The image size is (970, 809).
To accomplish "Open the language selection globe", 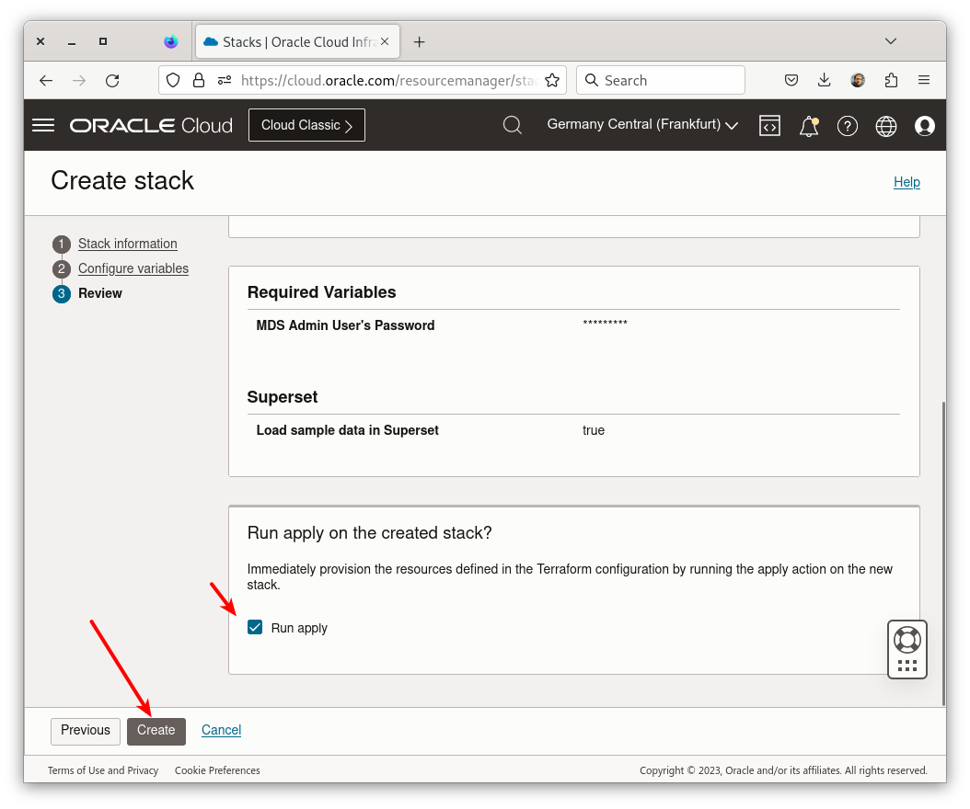I will 886,125.
